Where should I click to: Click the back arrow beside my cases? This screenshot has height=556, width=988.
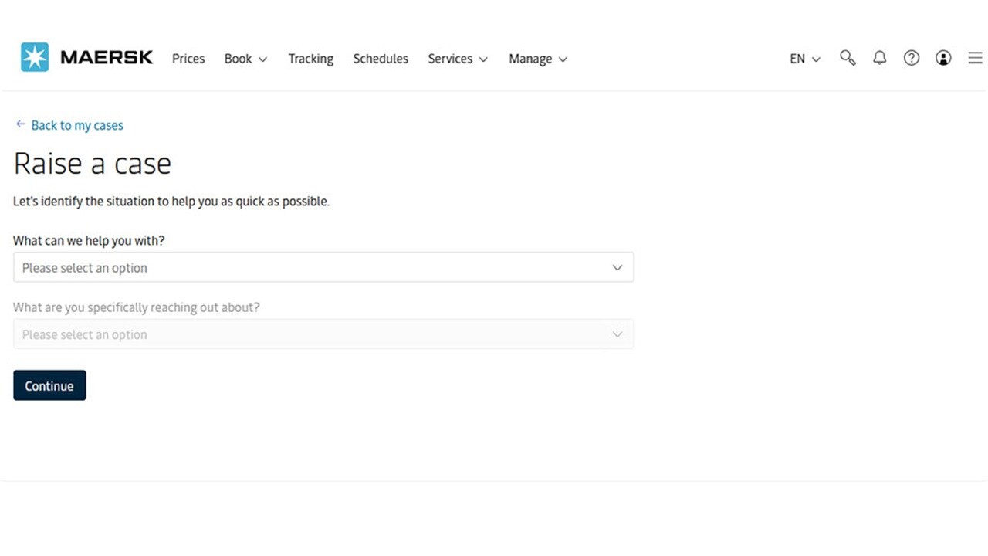click(21, 124)
